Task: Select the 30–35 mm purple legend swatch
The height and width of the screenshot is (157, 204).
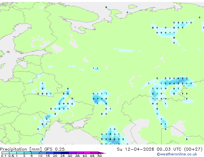Action: (72, 153)
